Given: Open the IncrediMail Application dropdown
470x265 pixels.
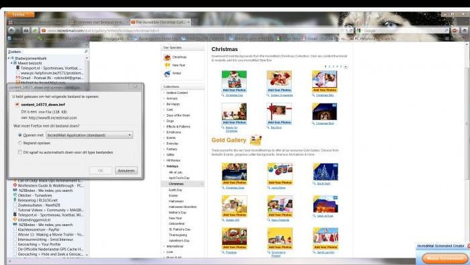Looking at the screenshot, I should click(x=89, y=136).
